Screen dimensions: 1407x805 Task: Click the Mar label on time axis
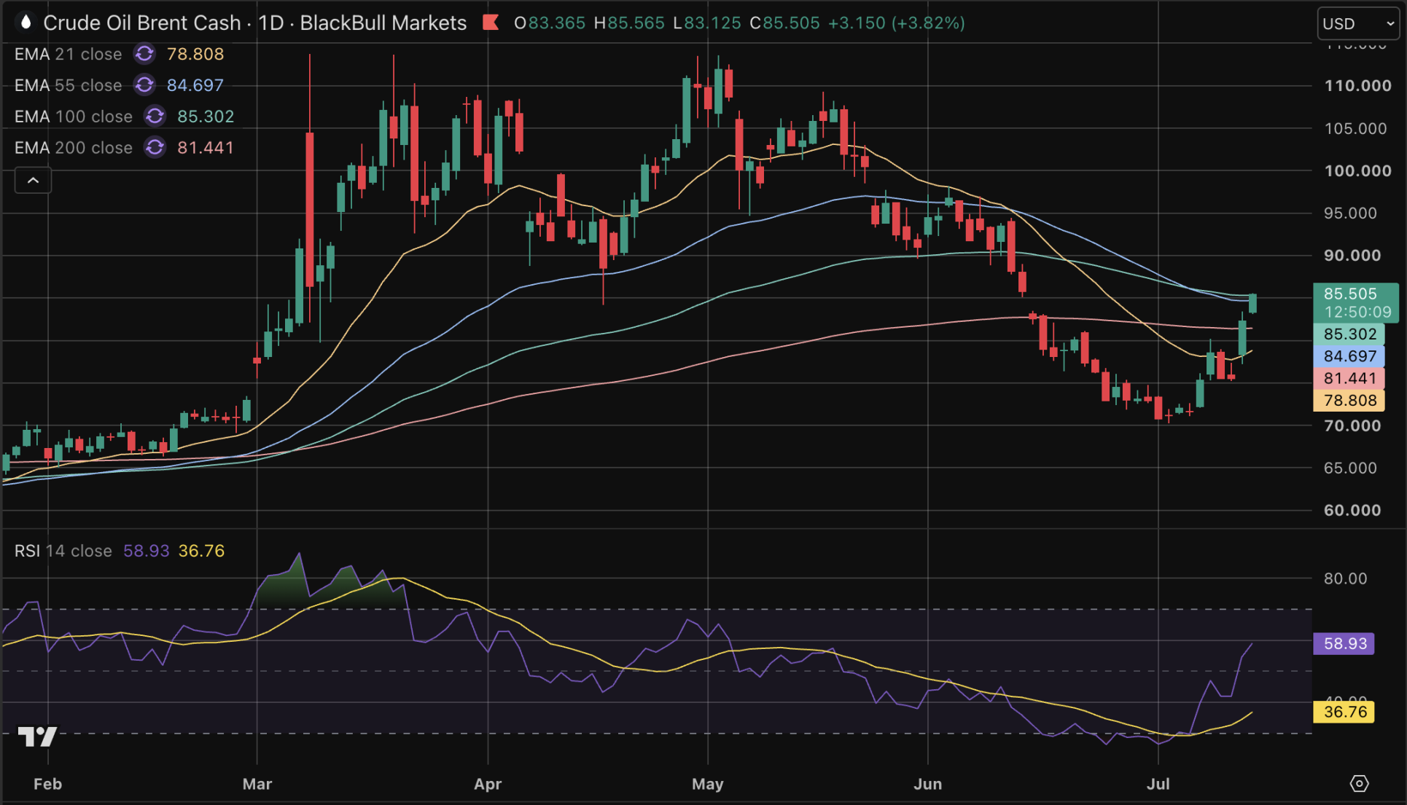(x=257, y=784)
